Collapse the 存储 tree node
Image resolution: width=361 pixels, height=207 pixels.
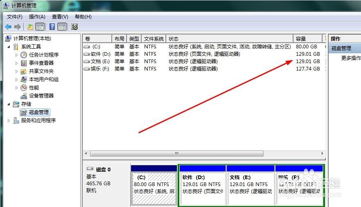pyautogui.click(x=9, y=104)
